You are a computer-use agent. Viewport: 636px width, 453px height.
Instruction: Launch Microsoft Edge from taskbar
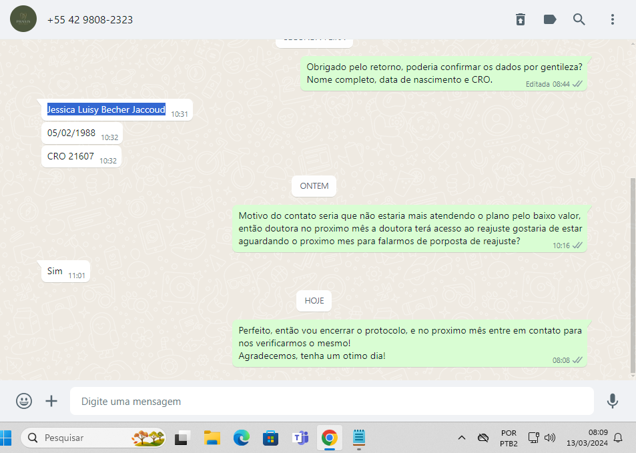(242, 438)
